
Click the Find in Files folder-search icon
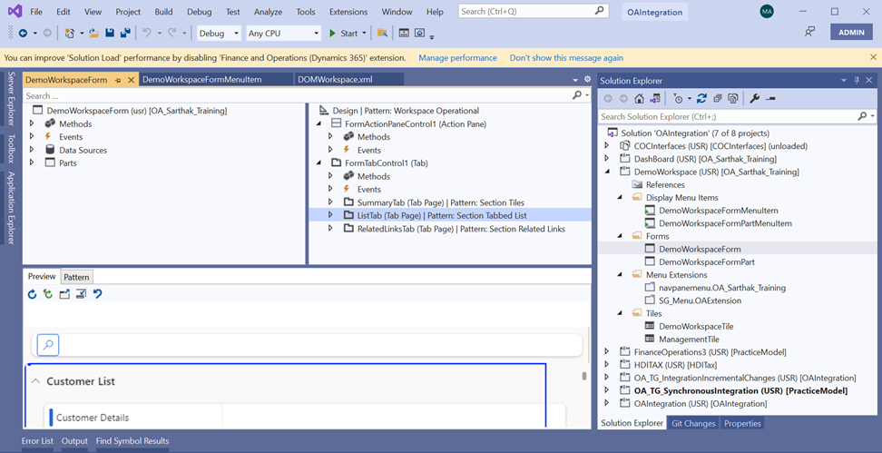click(x=383, y=34)
